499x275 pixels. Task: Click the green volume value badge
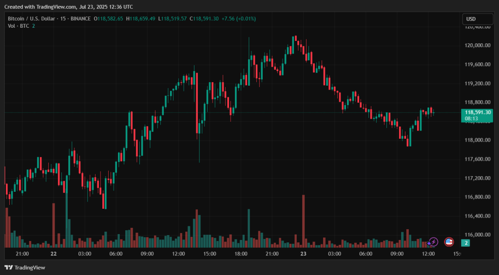[466, 242]
